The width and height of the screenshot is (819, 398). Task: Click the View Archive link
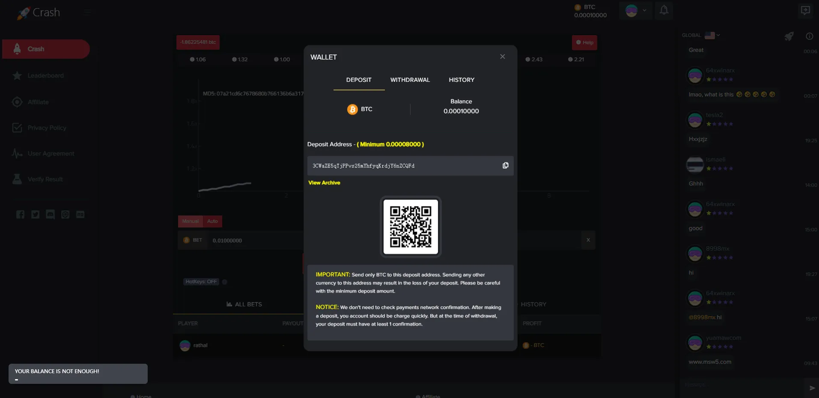pyautogui.click(x=324, y=183)
